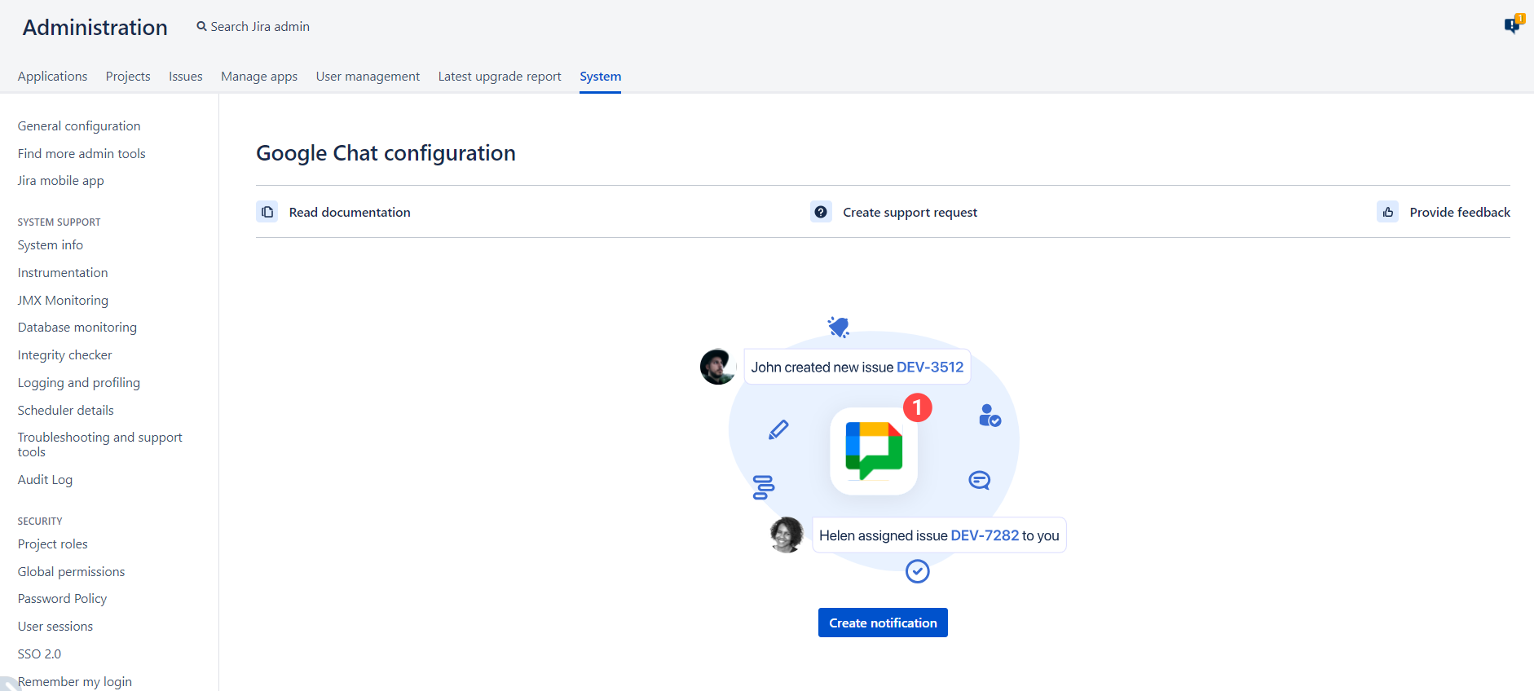Screen dimensions: 1534x691
Task: Open the Provide feedback link
Action: point(1459,213)
